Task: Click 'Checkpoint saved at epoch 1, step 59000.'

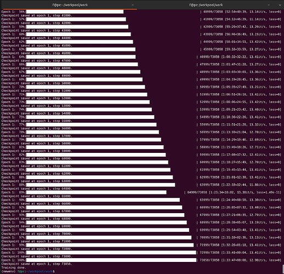Action: [37, 151]
